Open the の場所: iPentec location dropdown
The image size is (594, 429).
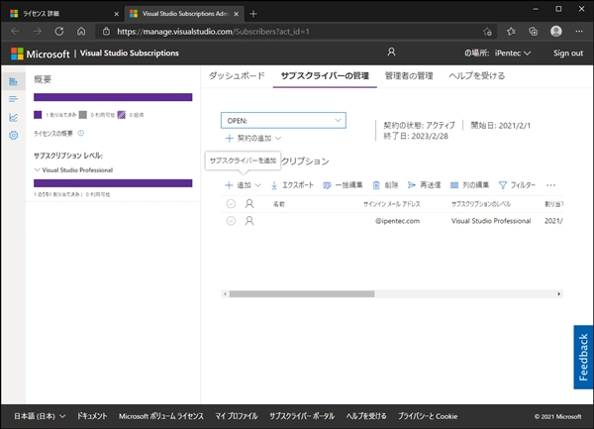[x=497, y=54]
